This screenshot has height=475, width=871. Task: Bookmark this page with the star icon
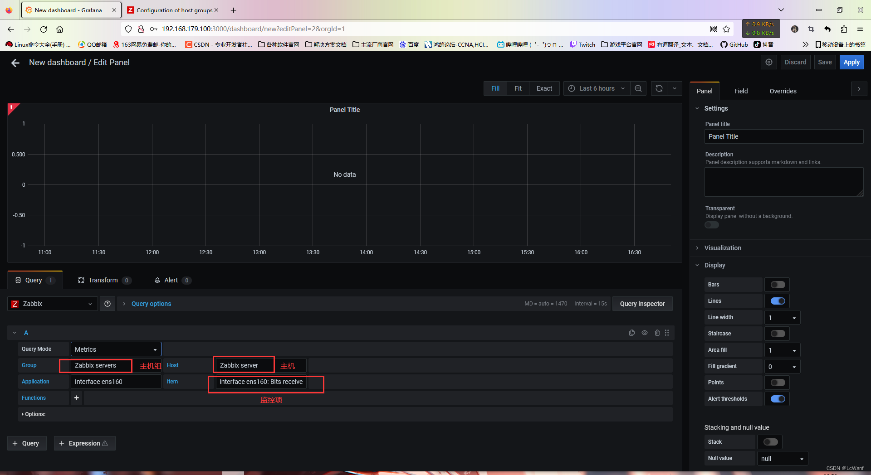tap(726, 29)
